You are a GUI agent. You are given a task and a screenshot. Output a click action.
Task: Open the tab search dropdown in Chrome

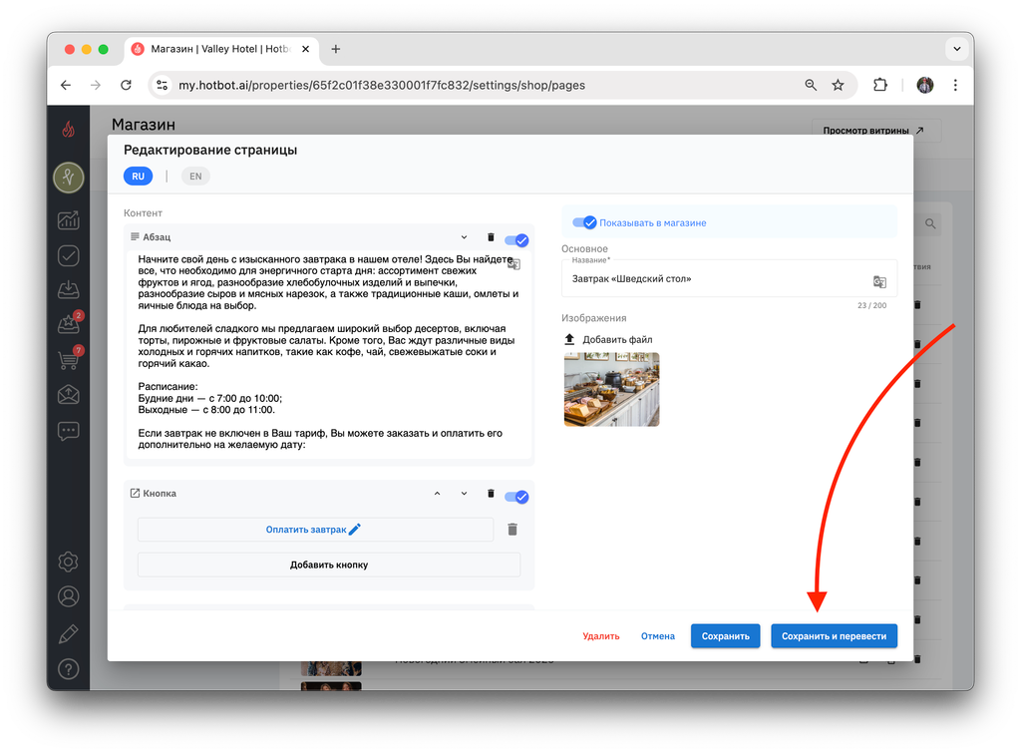956,49
